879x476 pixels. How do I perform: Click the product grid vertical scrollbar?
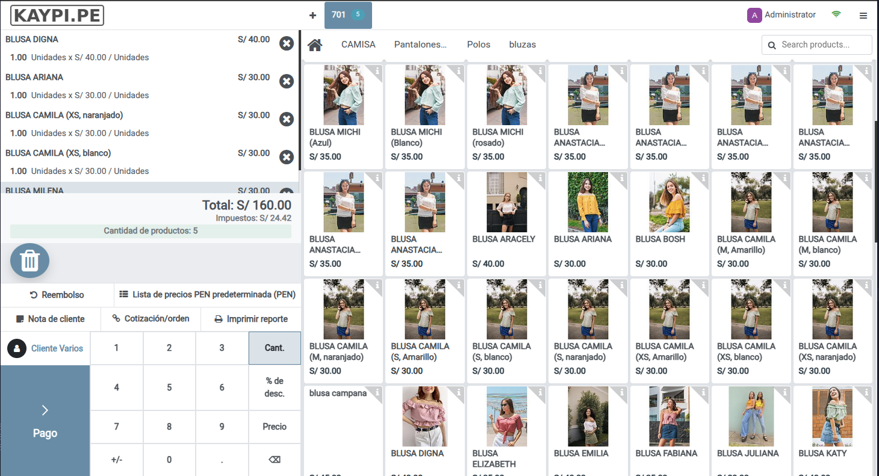point(876,181)
